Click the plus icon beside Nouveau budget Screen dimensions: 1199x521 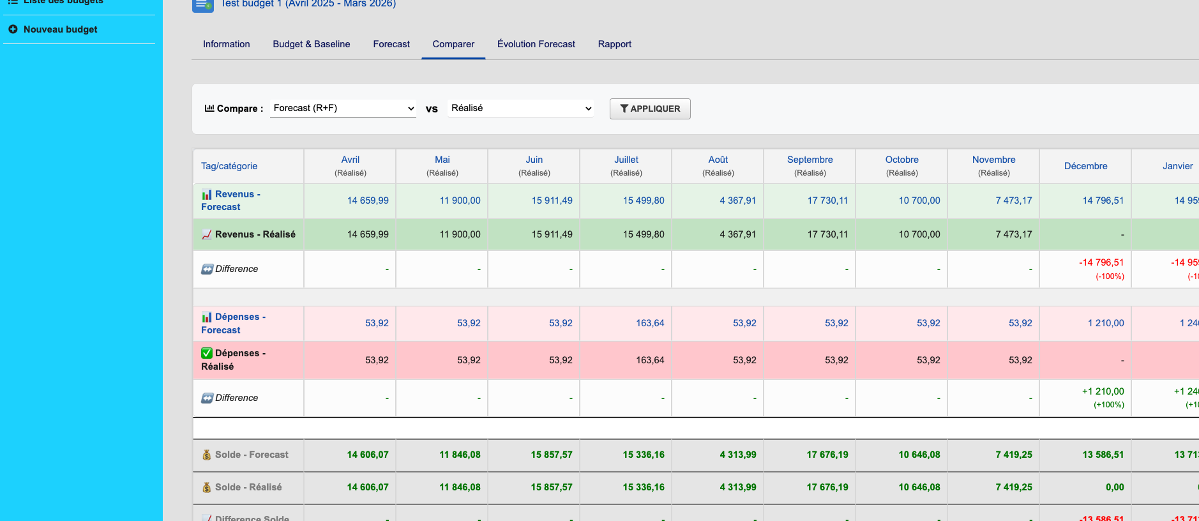click(x=13, y=29)
